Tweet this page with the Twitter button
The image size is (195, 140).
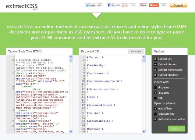coord(91,5)
